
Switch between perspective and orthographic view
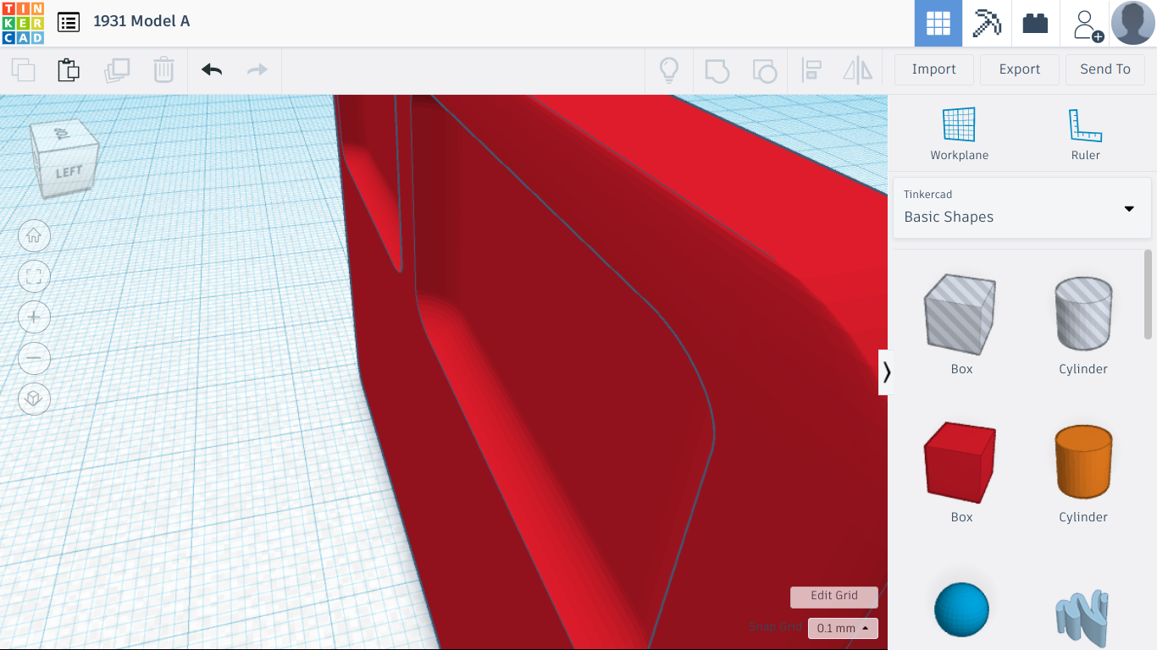(x=34, y=399)
